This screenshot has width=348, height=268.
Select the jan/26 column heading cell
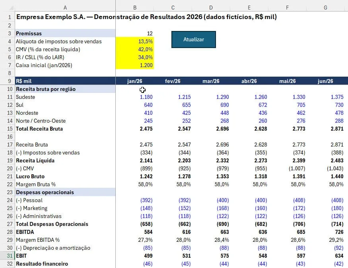(x=135, y=81)
